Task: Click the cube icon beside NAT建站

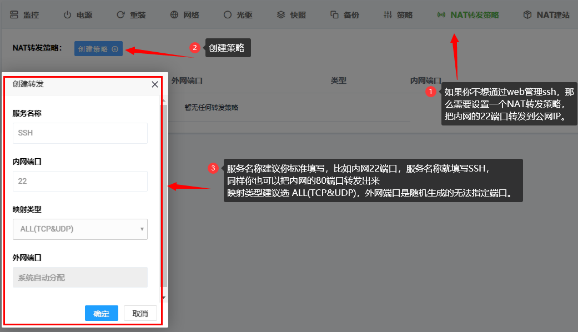Action: pos(527,15)
